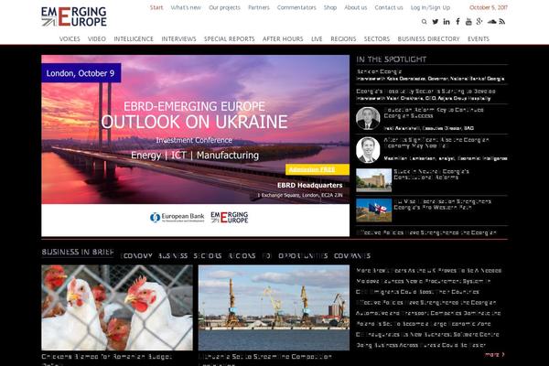Open the Commentators menu item
Image resolution: width=549 pixels, height=366 pixels.
click(x=296, y=7)
